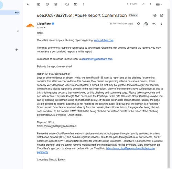Remove the Inbox label from the email
172x169 pixels.
click(137, 15)
